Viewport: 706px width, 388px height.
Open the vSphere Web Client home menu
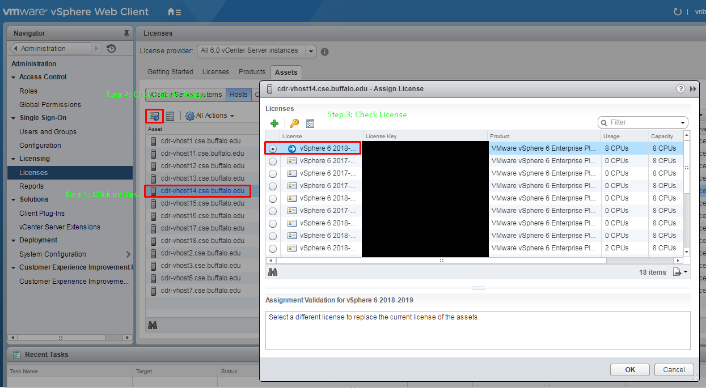coord(174,12)
